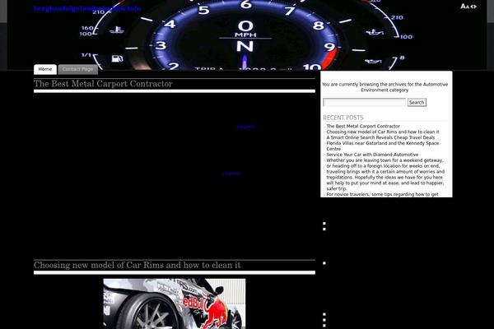Open recent post Choosing new model of Car Rims in sidebar
494x329 pixels.
[383, 132]
